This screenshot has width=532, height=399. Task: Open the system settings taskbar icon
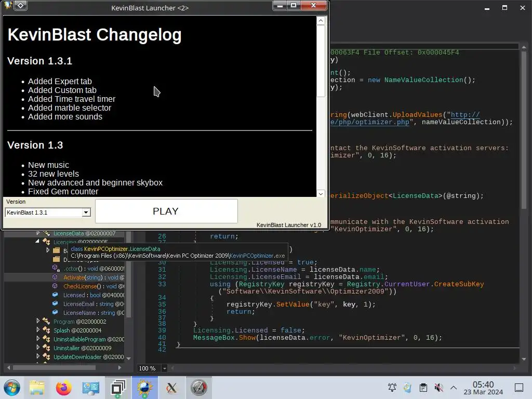click(90, 388)
